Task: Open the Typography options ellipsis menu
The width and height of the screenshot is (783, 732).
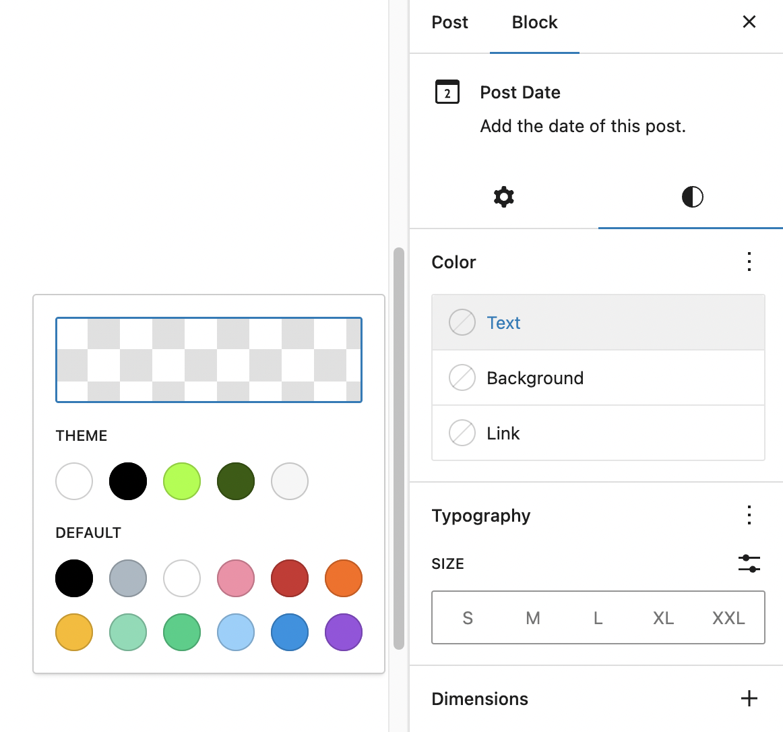Action: click(x=749, y=515)
